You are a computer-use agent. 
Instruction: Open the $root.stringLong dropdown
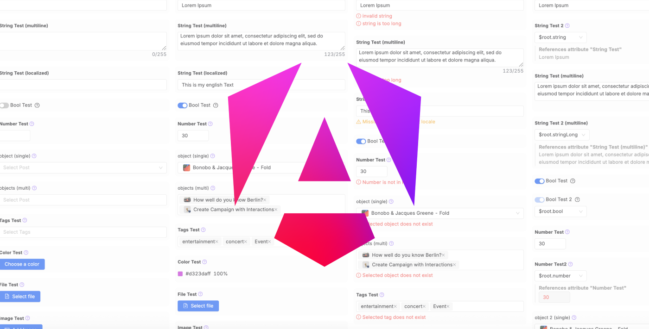[562, 135]
